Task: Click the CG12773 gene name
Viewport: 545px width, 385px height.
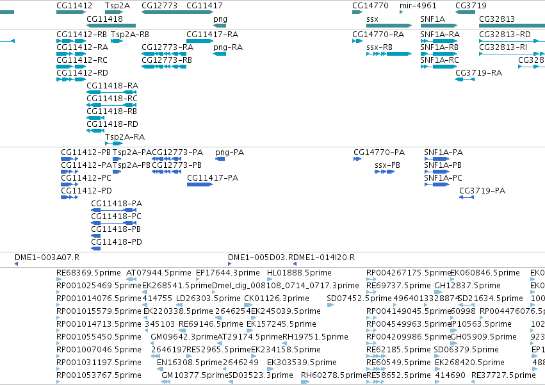Action: [159, 6]
